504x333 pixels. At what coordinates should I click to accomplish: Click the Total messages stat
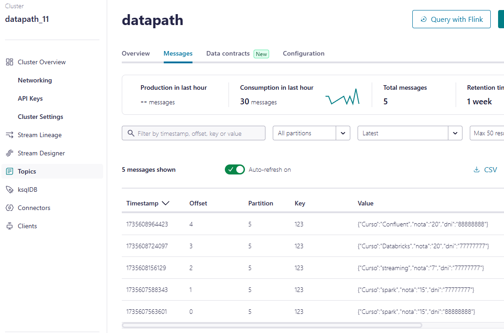pos(405,95)
